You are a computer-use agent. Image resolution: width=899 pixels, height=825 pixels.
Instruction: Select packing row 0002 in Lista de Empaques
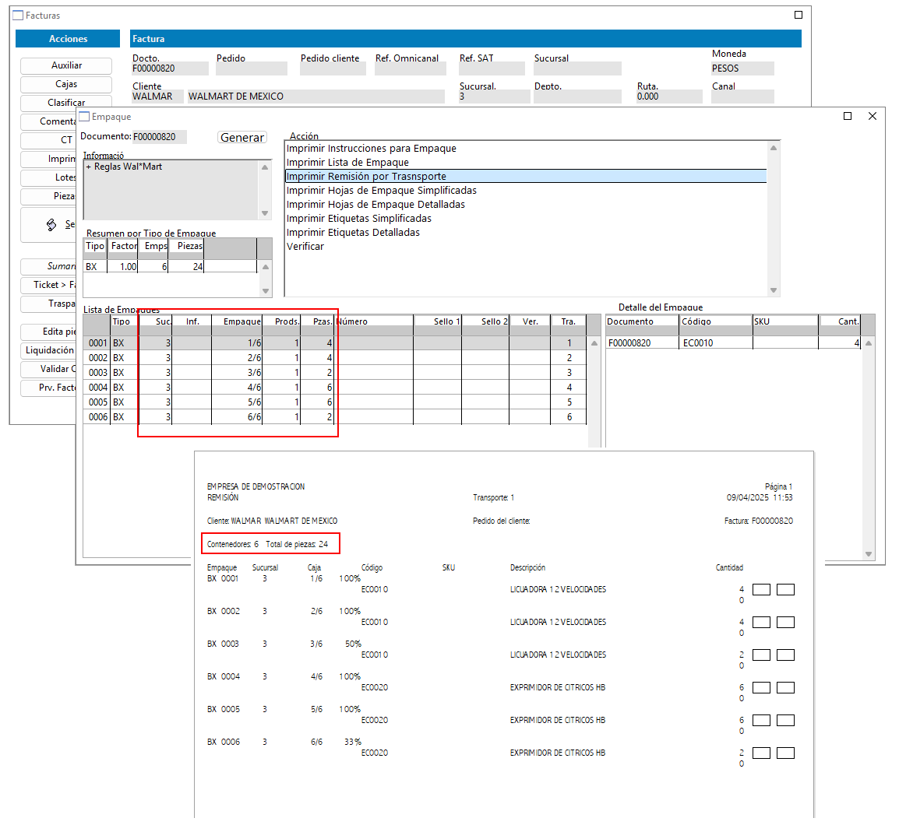pyautogui.click(x=335, y=358)
